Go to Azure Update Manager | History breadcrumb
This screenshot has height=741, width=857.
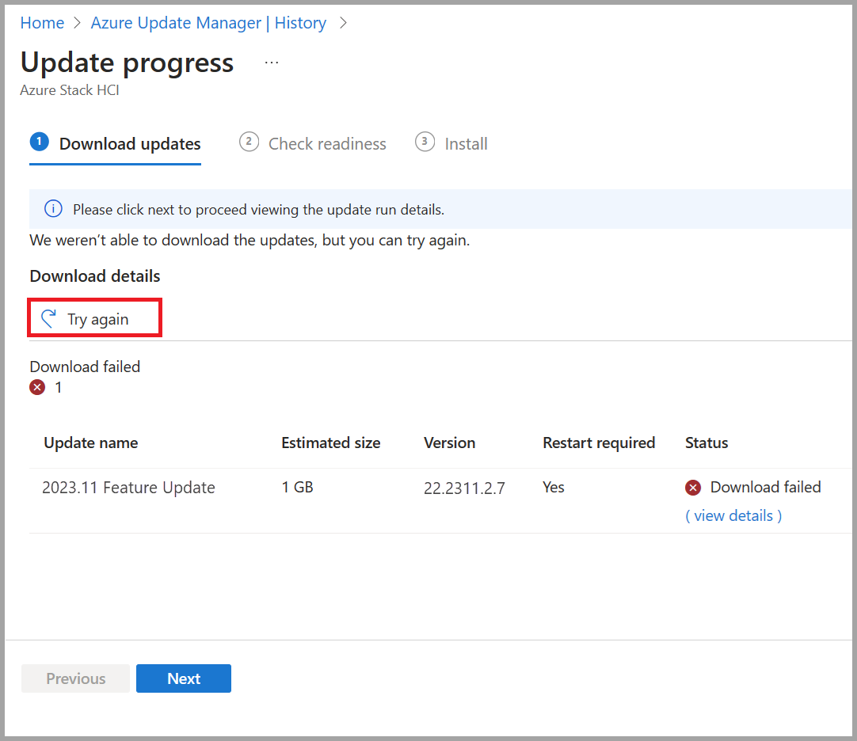(x=208, y=23)
